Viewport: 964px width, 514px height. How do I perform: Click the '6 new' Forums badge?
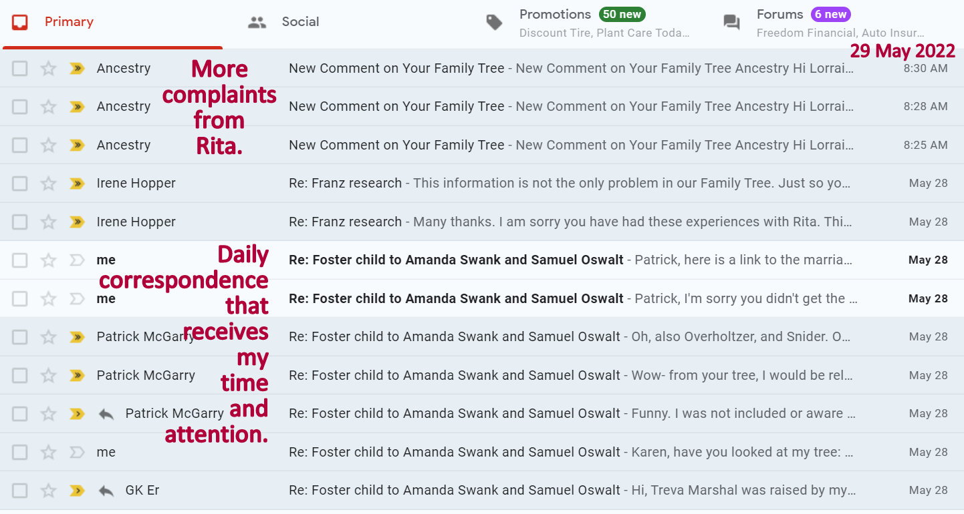[x=830, y=14]
